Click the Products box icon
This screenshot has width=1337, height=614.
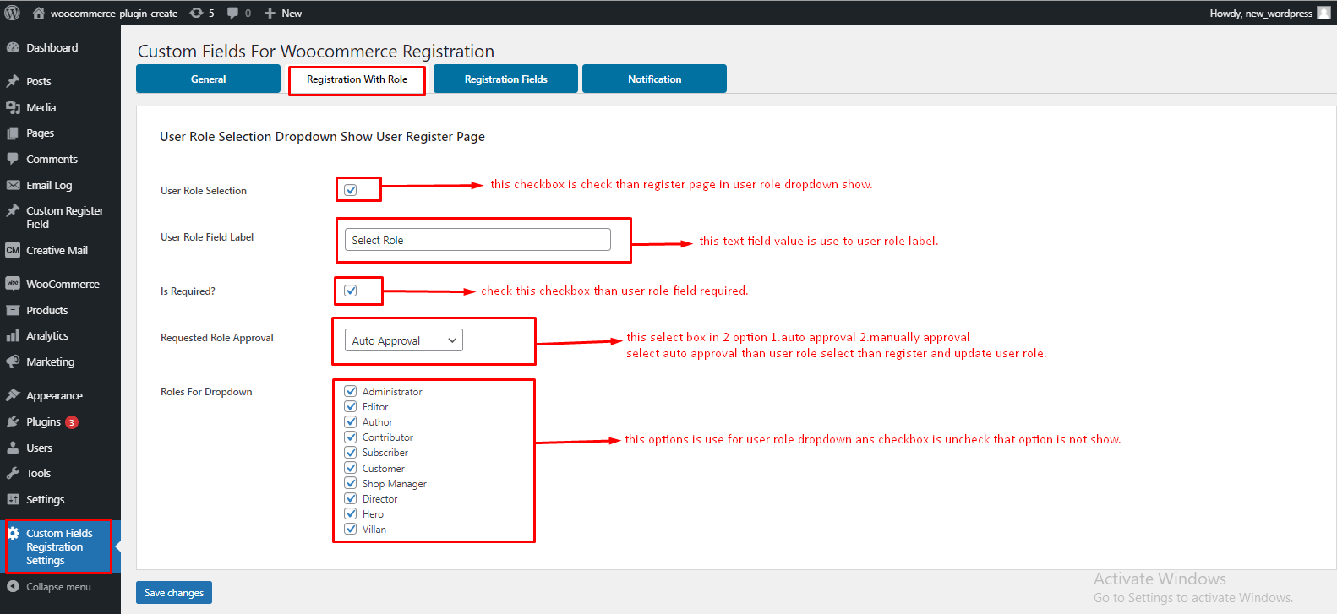(13, 310)
